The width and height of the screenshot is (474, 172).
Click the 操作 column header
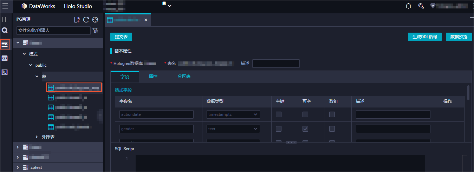click(448, 101)
